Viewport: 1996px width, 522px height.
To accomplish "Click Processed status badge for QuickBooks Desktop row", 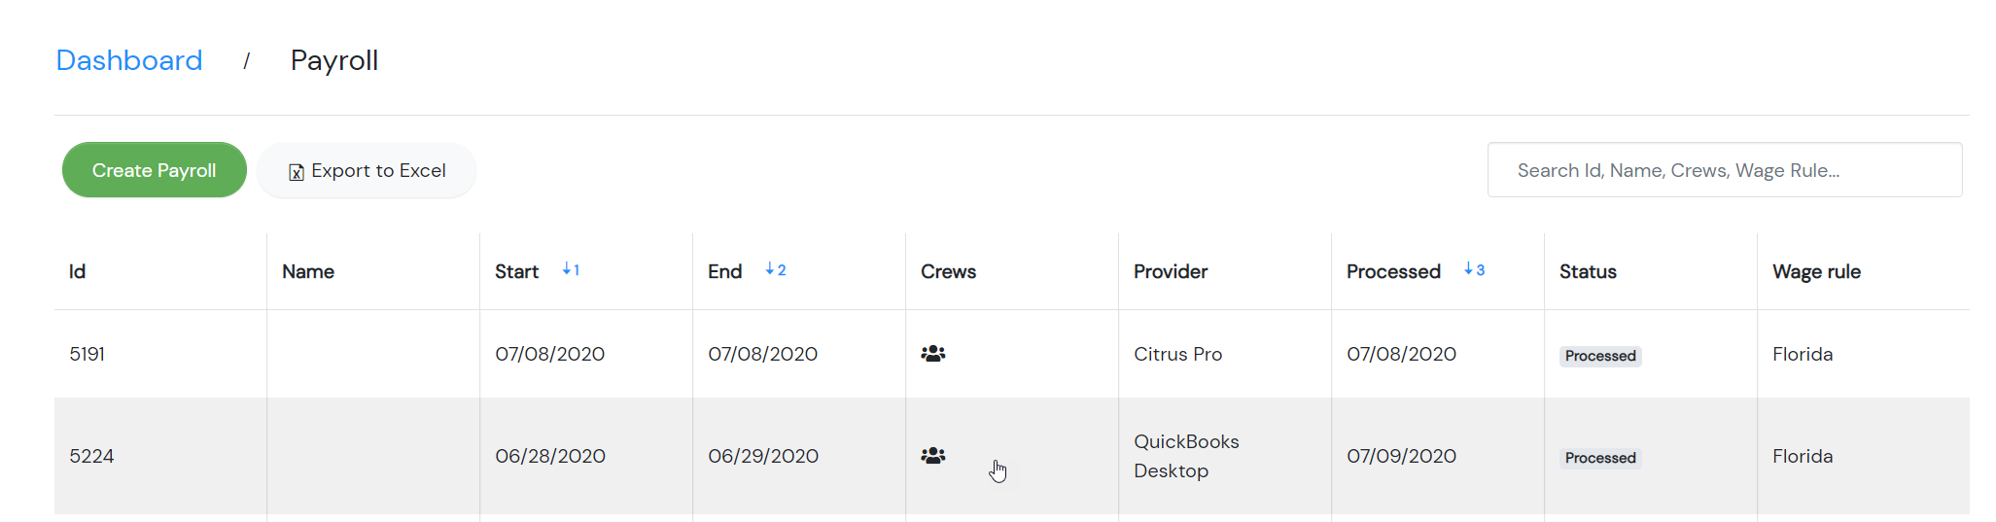I will click(x=1600, y=458).
